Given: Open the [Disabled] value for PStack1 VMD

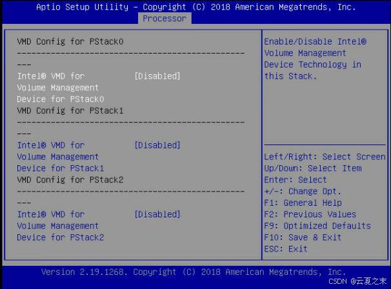Looking at the screenshot, I should [157, 145].
